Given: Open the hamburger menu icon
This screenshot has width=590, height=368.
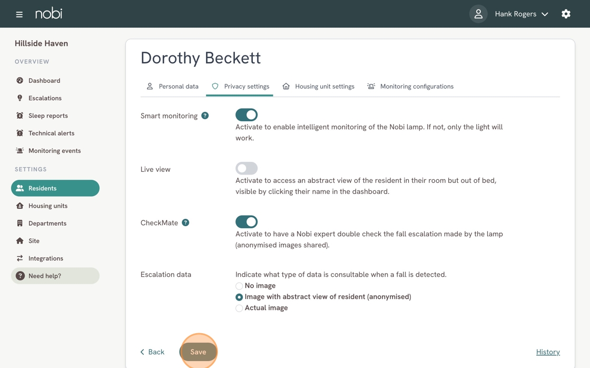Looking at the screenshot, I should 19,14.
